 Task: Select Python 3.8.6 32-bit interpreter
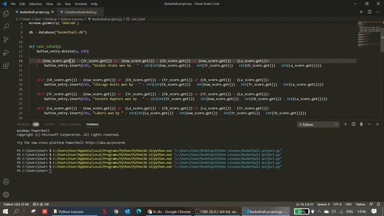coord(16,204)
